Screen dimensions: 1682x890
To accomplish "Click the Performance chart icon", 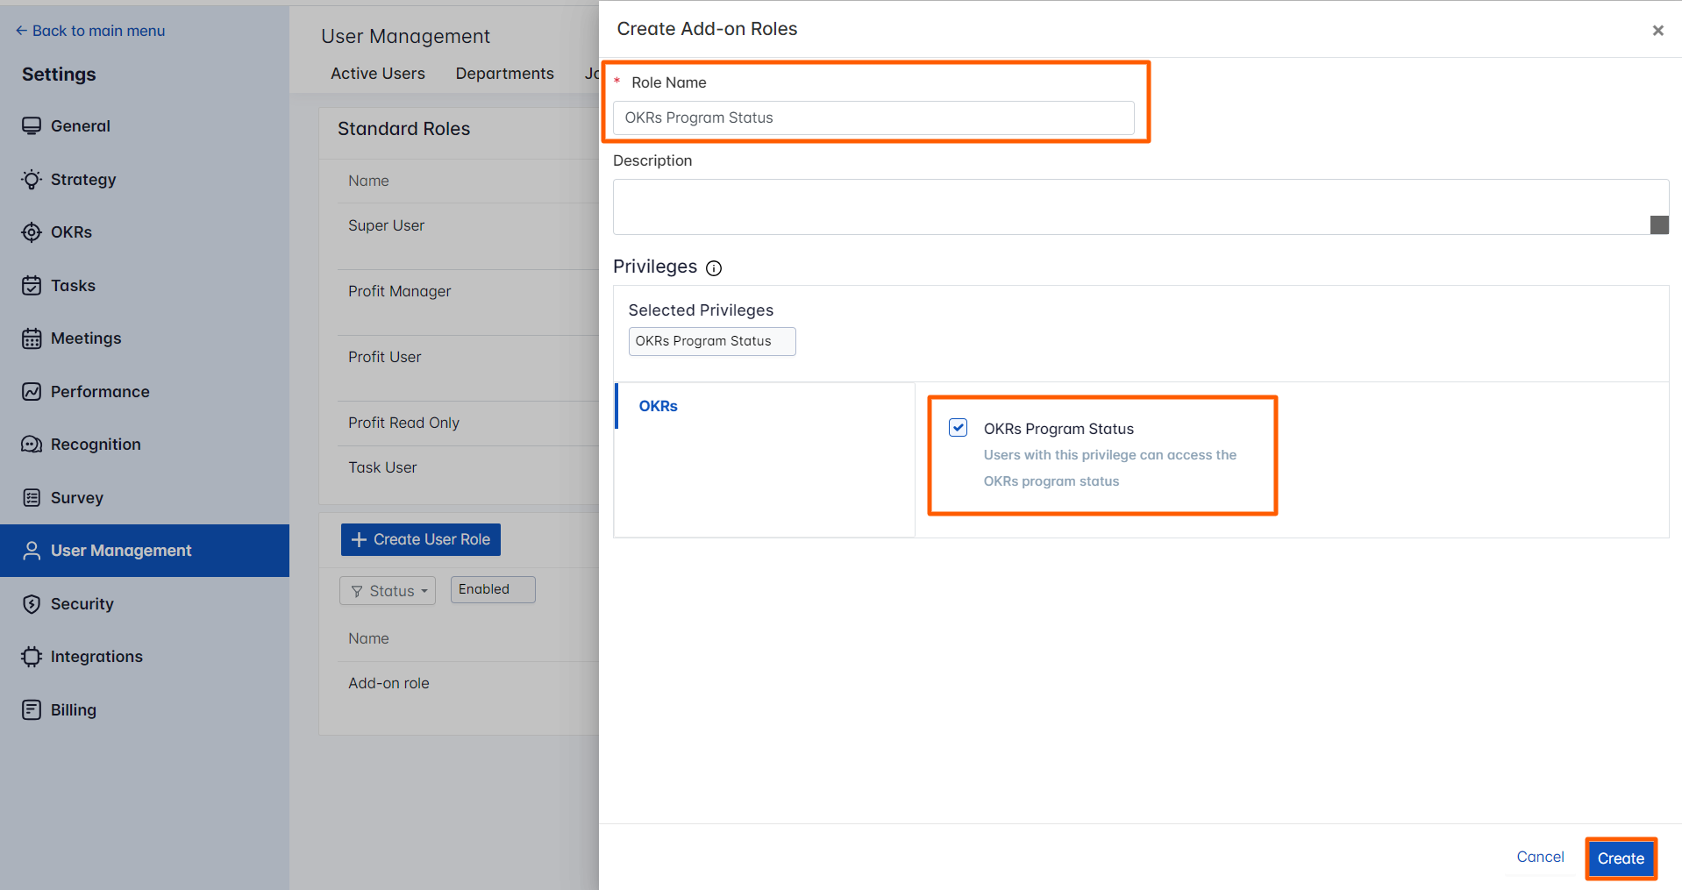I will [32, 392].
